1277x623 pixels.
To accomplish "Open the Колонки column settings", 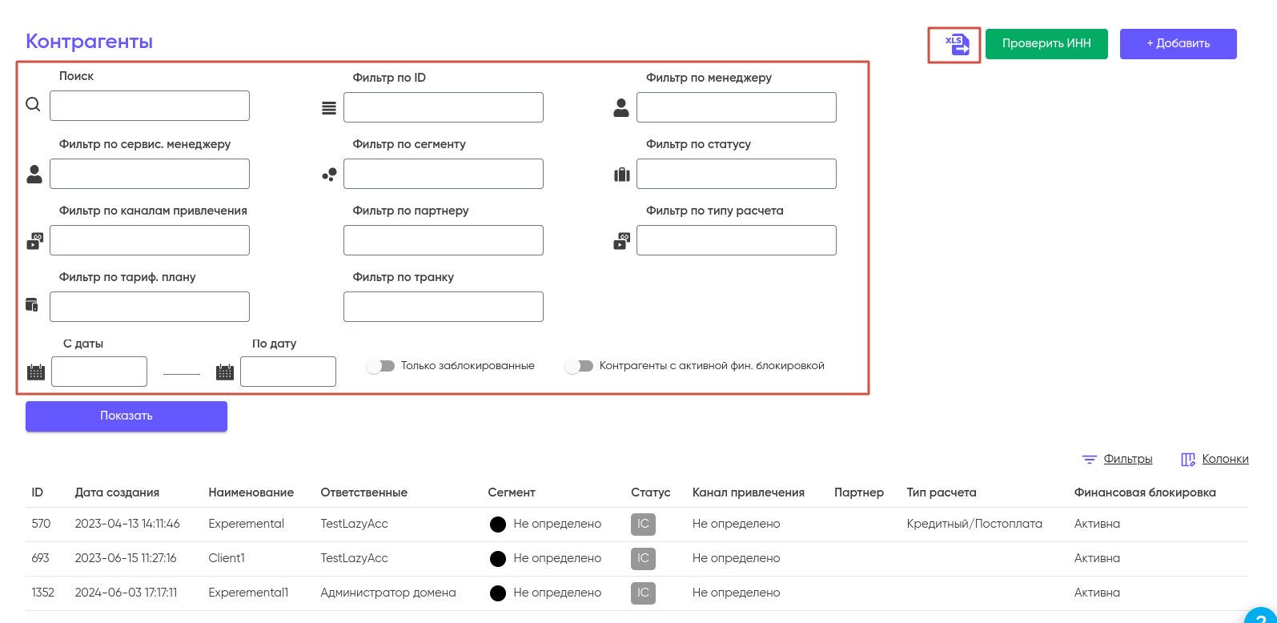I will pyautogui.click(x=1215, y=459).
